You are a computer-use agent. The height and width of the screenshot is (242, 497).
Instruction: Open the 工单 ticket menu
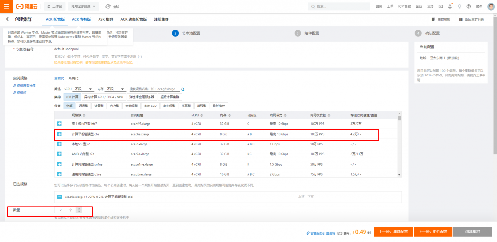coord(390,6)
